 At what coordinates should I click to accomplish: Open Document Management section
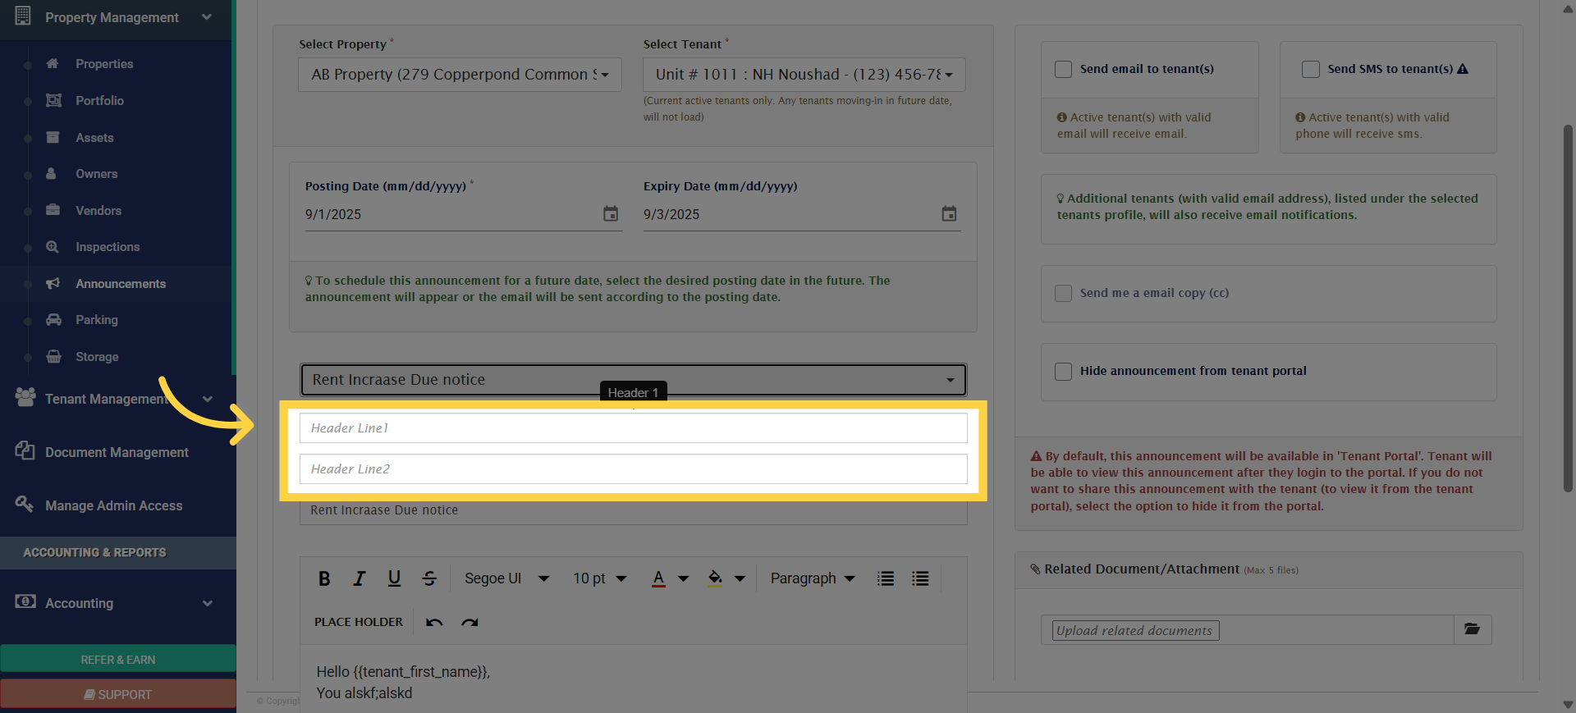[x=117, y=452]
